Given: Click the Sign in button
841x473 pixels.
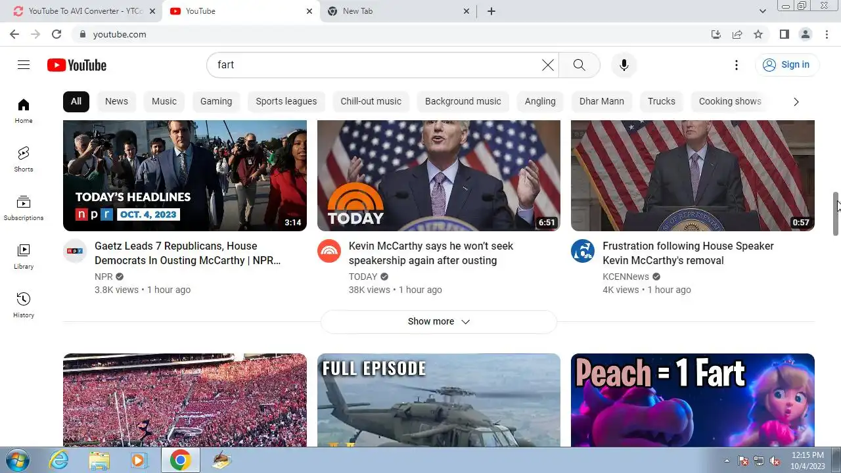Looking at the screenshot, I should click(786, 64).
